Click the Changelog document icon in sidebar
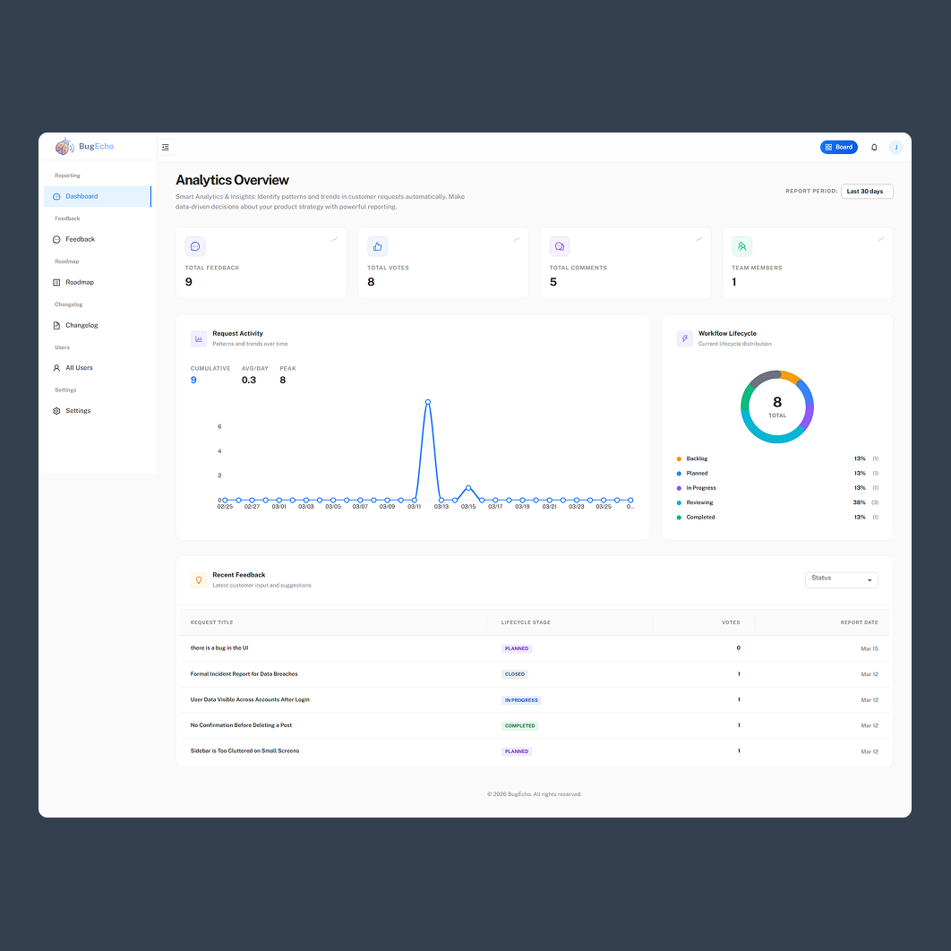Image resolution: width=951 pixels, height=951 pixels. tap(56, 325)
